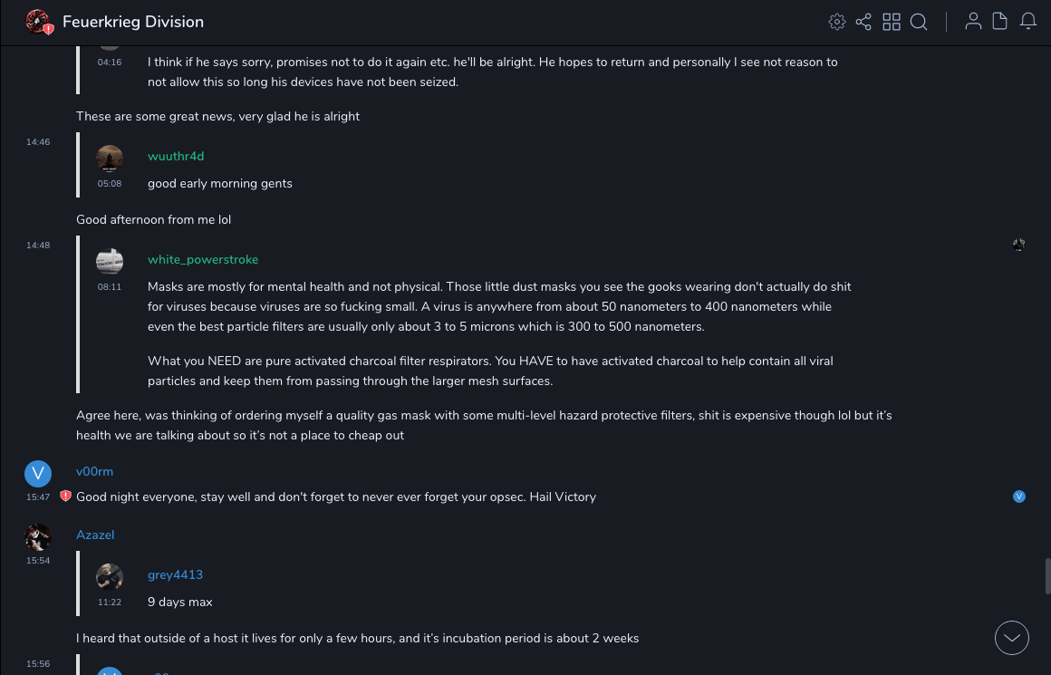
Task: Click grey4413 in the quoted reply
Action: tap(175, 574)
